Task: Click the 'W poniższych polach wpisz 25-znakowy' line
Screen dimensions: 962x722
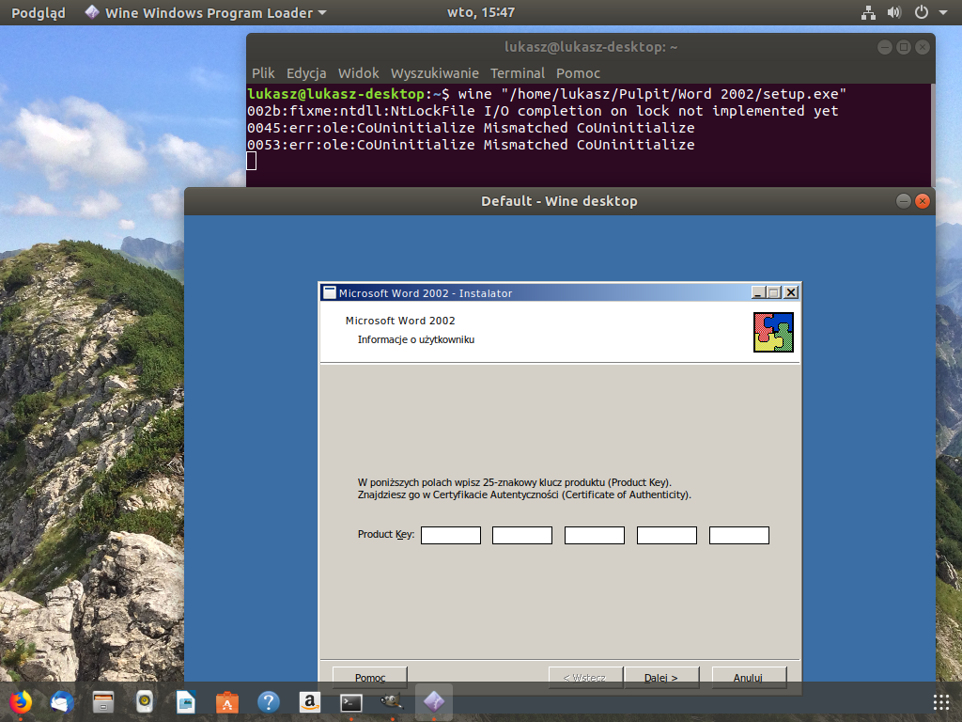Action: click(x=515, y=482)
